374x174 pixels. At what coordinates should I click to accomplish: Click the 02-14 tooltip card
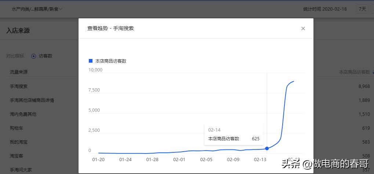234,134
